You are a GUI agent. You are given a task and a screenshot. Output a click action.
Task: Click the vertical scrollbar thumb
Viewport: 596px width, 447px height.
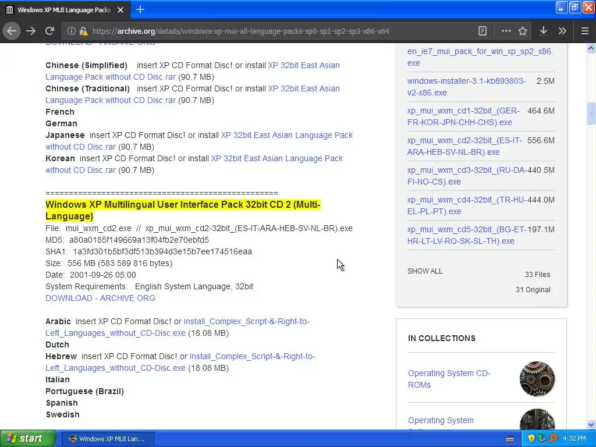[591, 113]
